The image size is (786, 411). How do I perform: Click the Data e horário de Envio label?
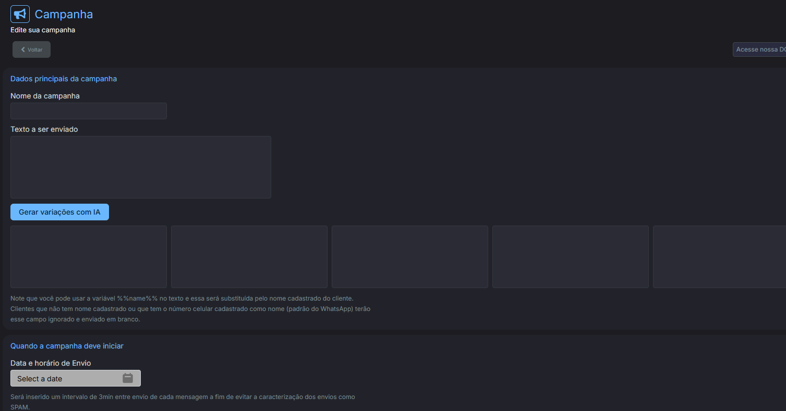[51, 363]
